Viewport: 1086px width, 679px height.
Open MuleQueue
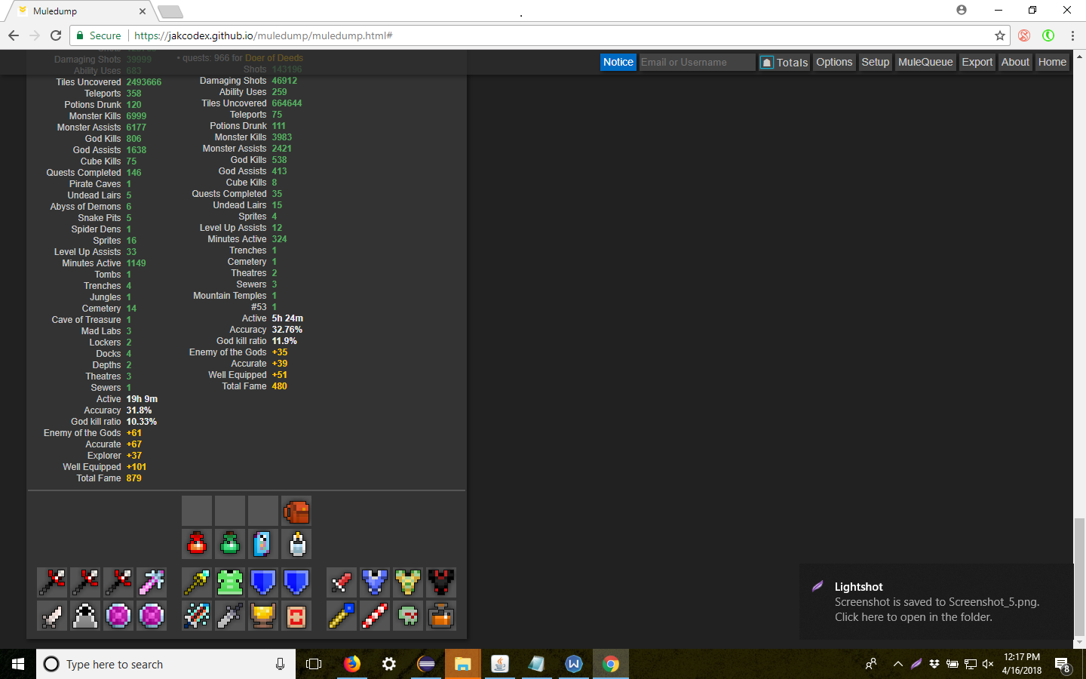925,62
